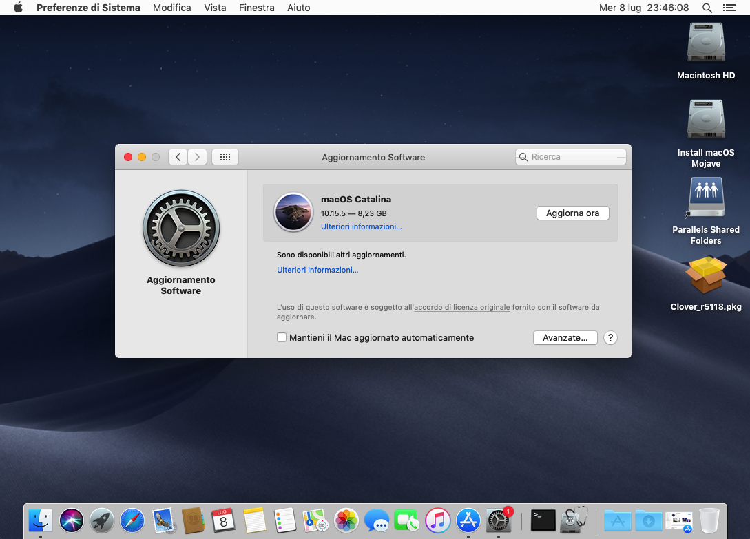
Task: Open Applications folder stack in Dock
Action: point(618,521)
